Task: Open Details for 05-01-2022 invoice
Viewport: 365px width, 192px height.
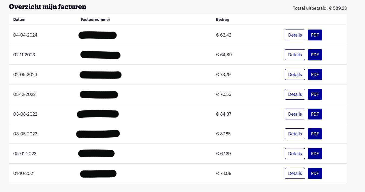Action: coord(295,154)
